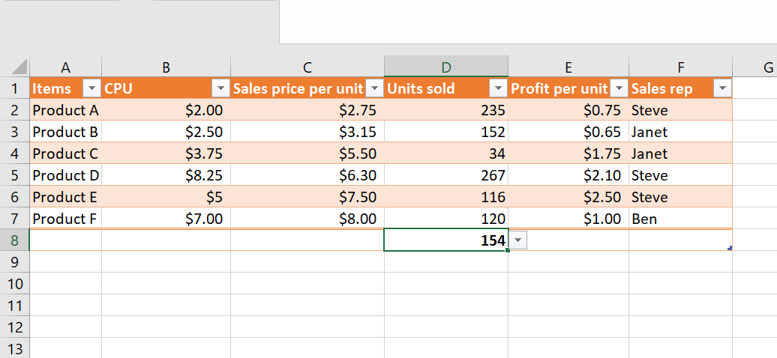
Task: Click the cell with value 154
Action: pos(445,240)
